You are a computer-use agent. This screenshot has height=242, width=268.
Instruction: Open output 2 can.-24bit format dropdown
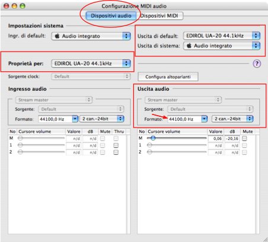click(x=232, y=119)
